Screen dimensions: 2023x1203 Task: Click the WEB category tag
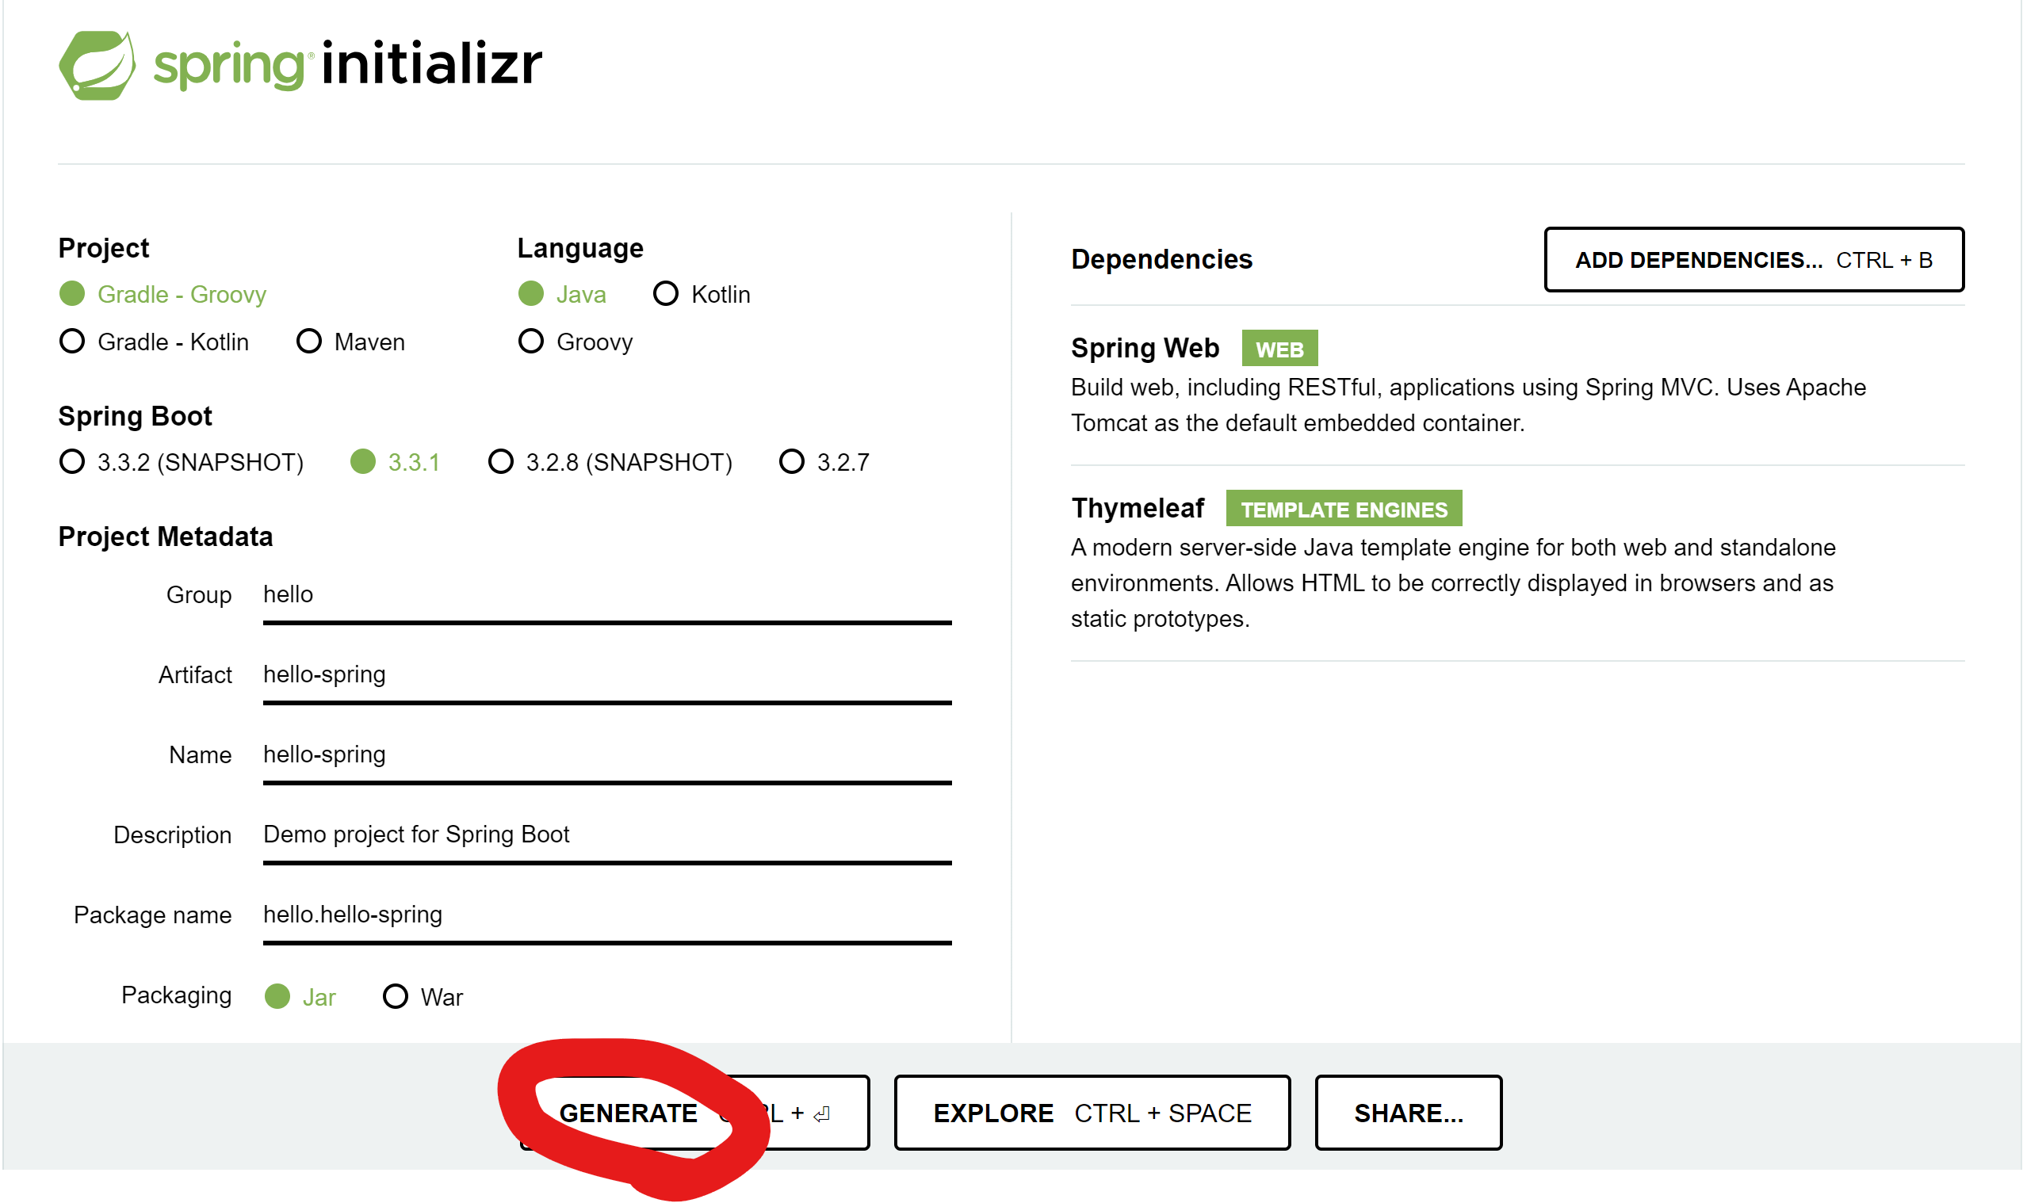pyautogui.click(x=1279, y=349)
